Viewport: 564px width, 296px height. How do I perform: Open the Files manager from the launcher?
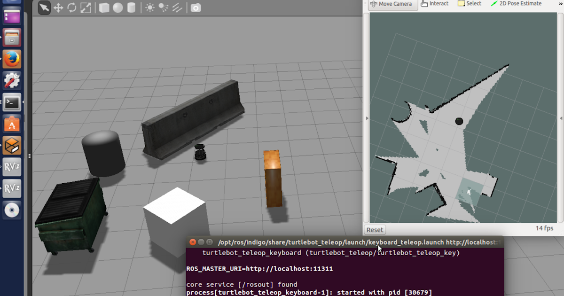click(12, 37)
